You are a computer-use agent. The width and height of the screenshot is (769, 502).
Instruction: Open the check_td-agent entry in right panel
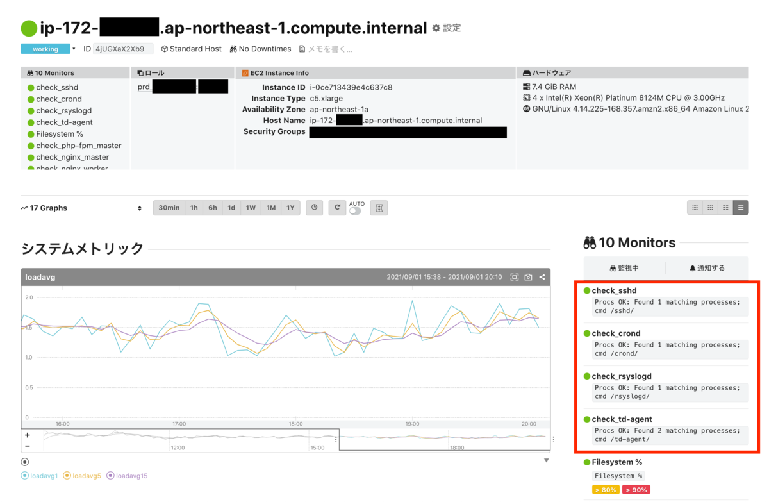coord(622,419)
